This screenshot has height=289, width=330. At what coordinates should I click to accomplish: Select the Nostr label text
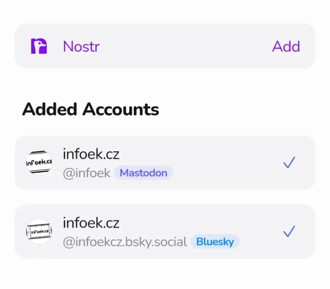click(81, 46)
